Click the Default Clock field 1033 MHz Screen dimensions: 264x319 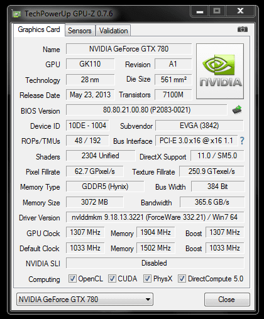point(85,248)
